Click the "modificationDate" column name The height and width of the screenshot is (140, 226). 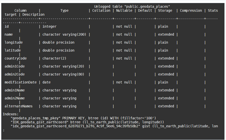pyautogui.click(x=20, y=82)
